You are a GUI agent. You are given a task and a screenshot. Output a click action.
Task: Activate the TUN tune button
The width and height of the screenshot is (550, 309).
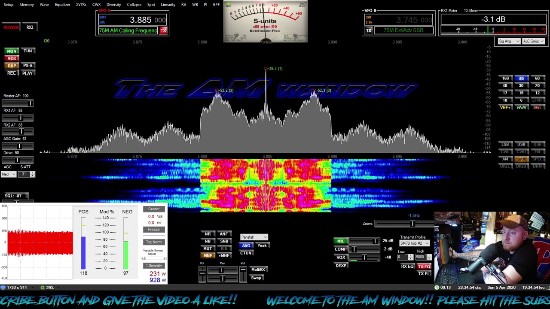tap(27, 51)
